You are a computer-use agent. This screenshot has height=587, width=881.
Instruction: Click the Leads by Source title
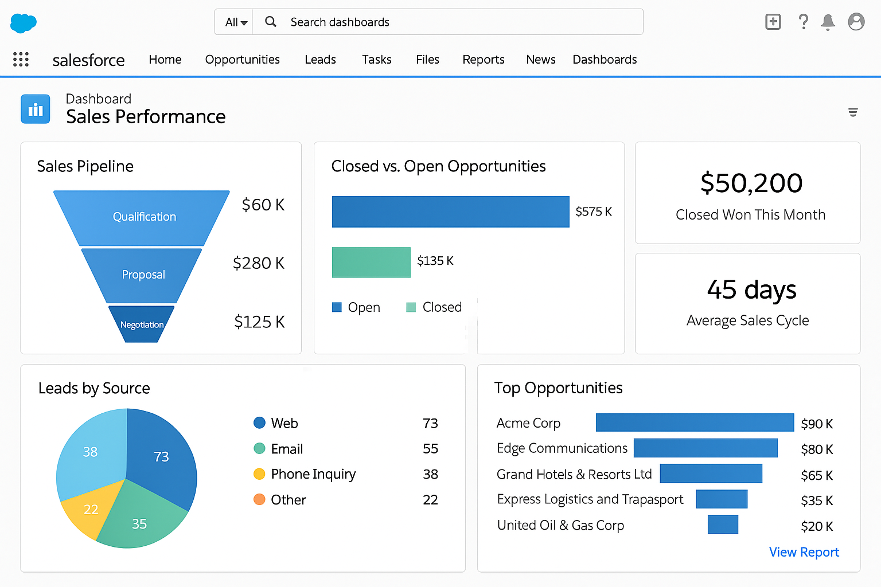[x=94, y=388]
